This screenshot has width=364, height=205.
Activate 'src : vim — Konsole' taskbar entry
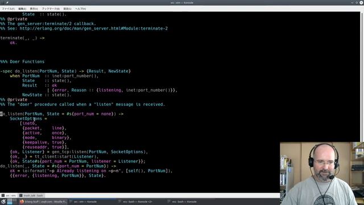[x=92, y=202]
